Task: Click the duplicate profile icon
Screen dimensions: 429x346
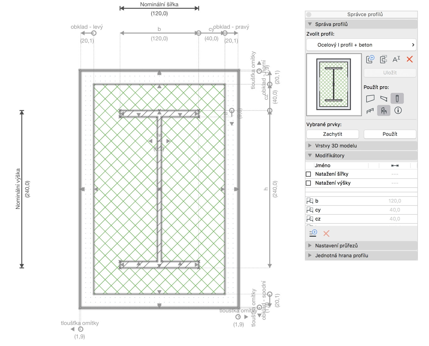Action: coord(383,59)
